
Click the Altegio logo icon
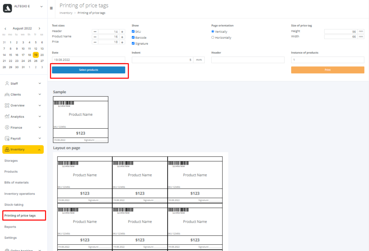[x=7, y=8]
